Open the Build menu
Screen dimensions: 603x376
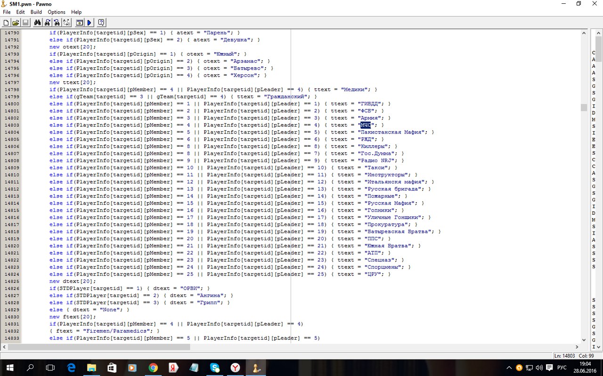tap(36, 12)
